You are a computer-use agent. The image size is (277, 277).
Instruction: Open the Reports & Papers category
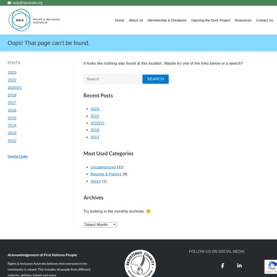(x=106, y=174)
